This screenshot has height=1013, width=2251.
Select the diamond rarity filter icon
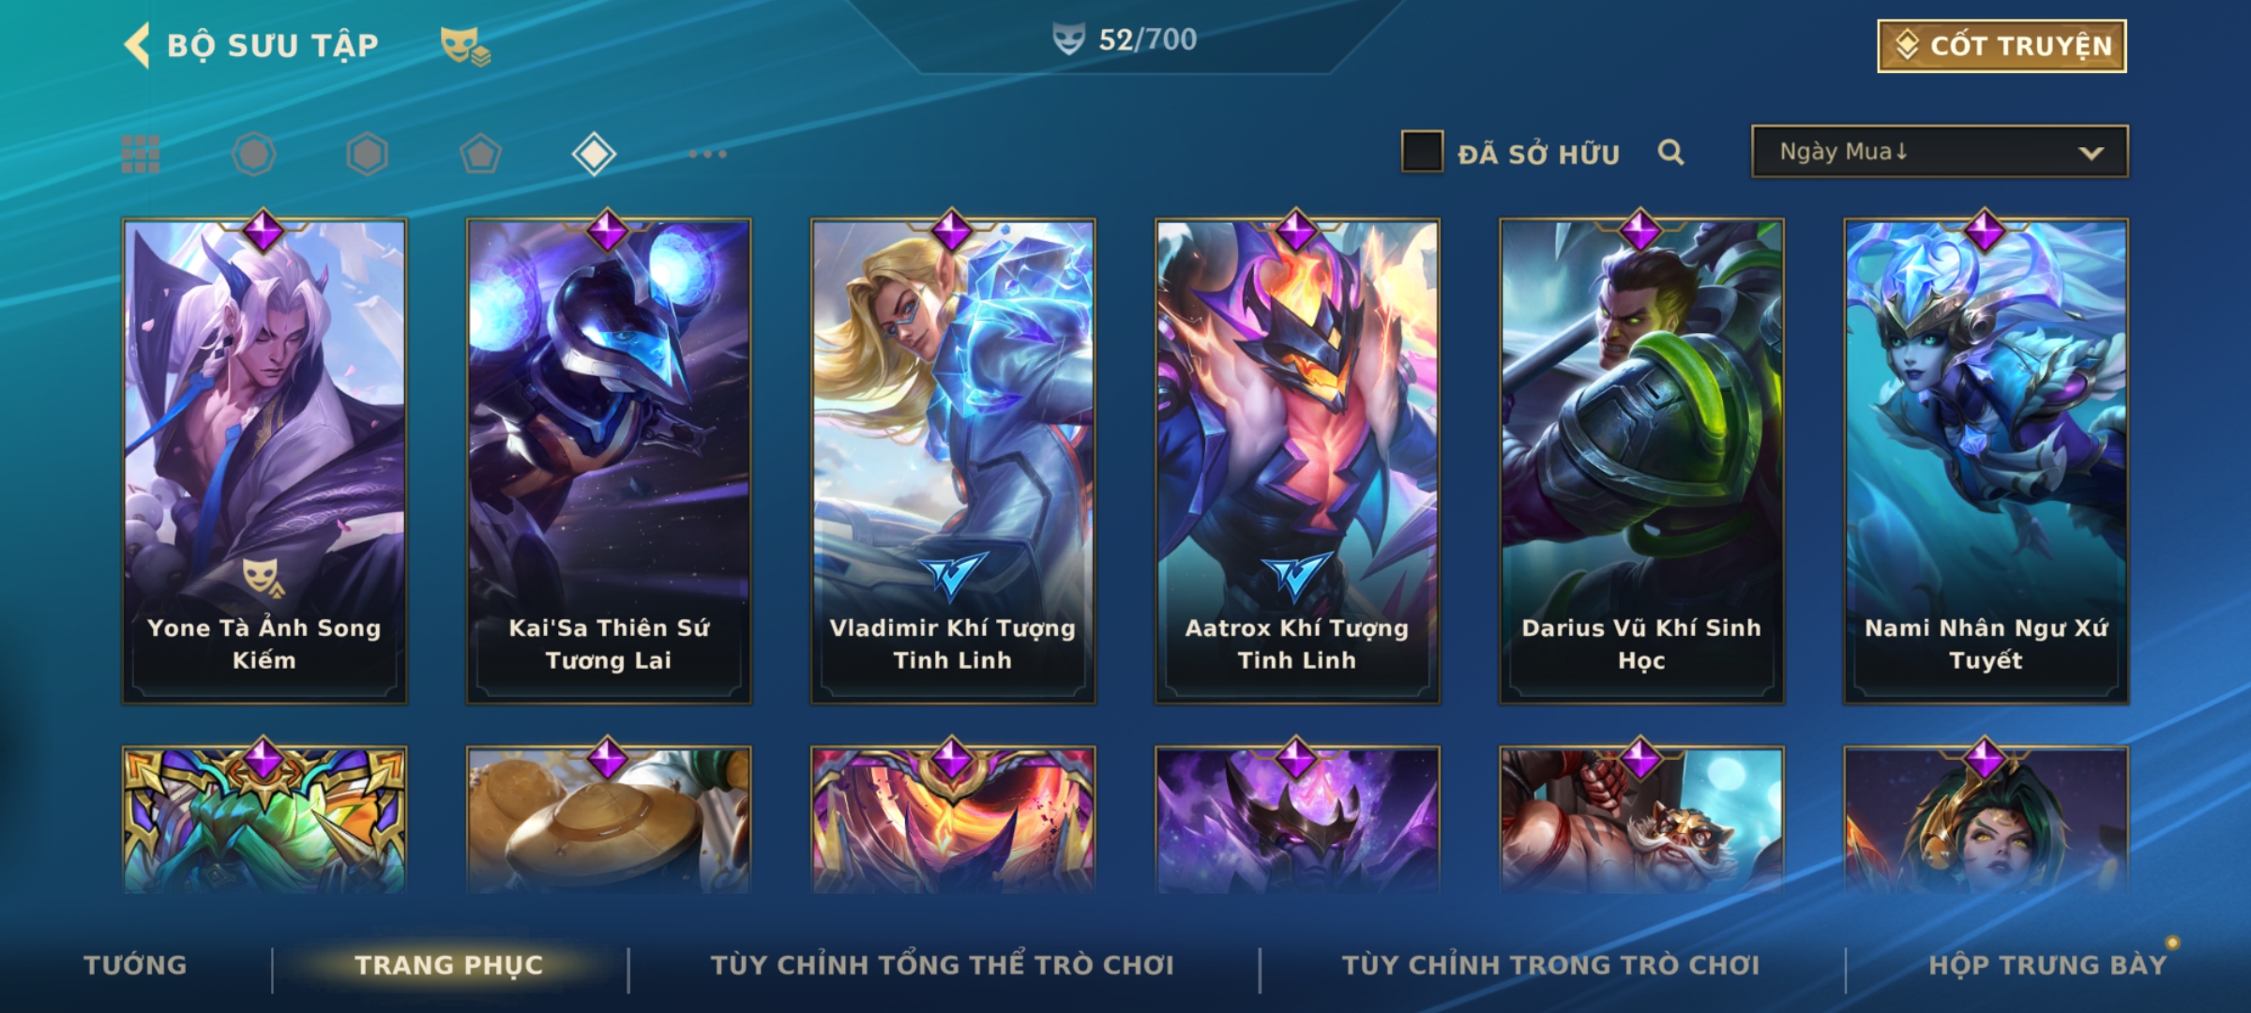594,154
